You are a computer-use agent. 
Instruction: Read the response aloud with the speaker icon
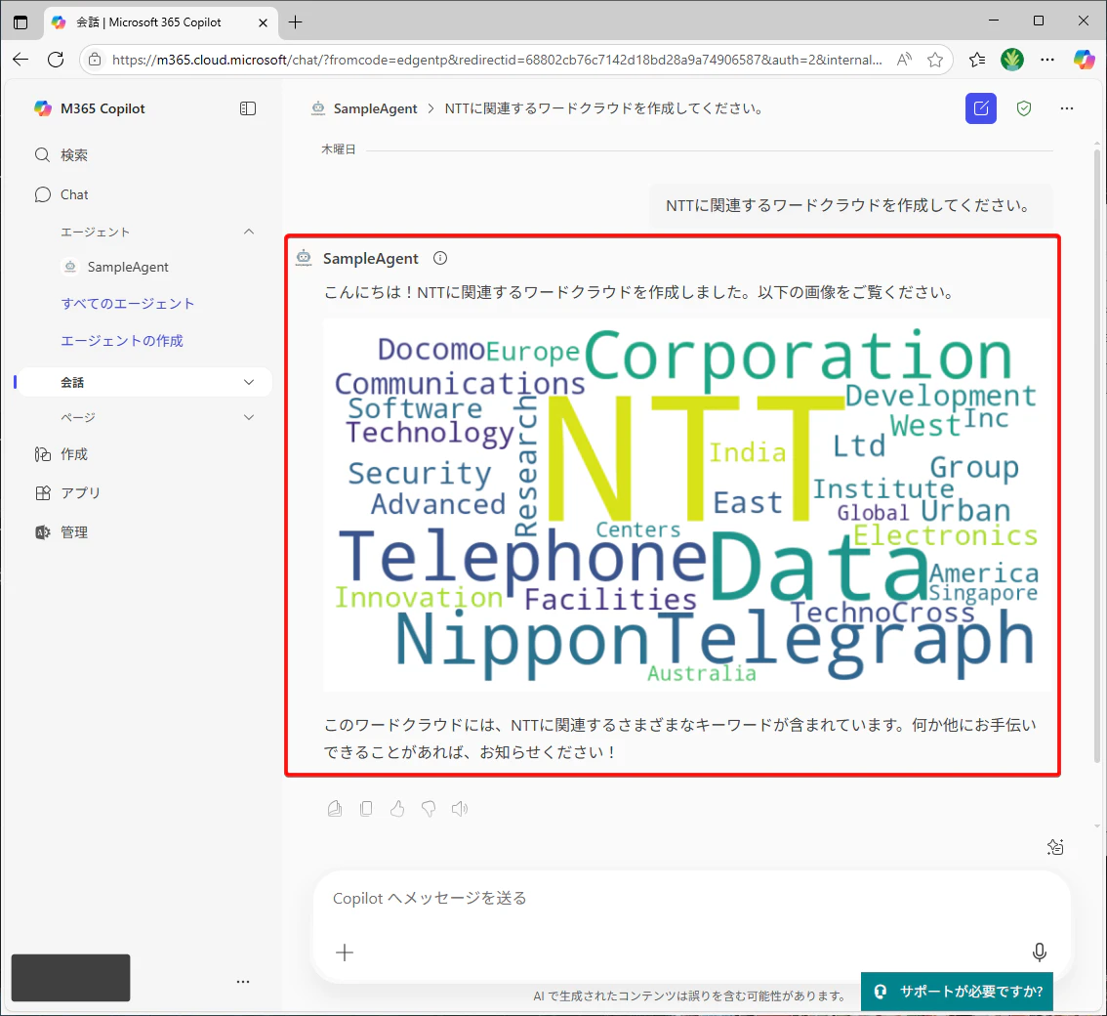(460, 808)
